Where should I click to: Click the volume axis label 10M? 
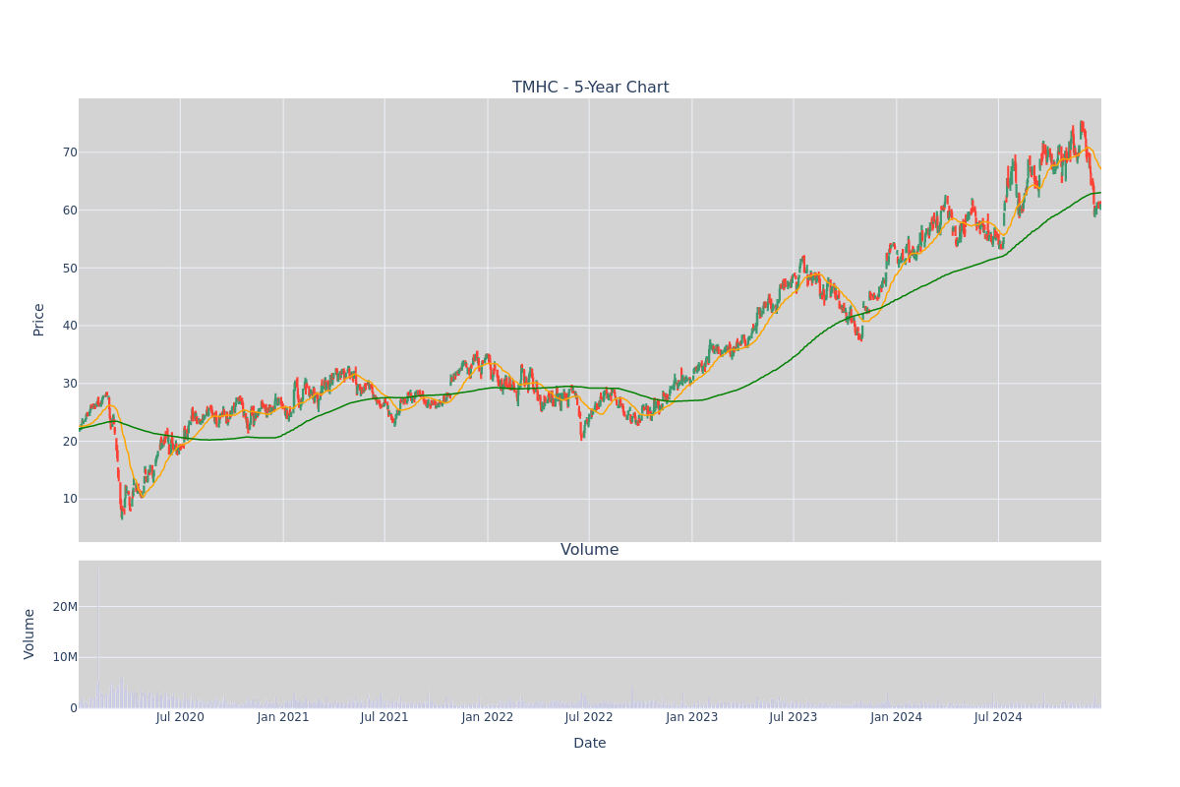pos(65,657)
